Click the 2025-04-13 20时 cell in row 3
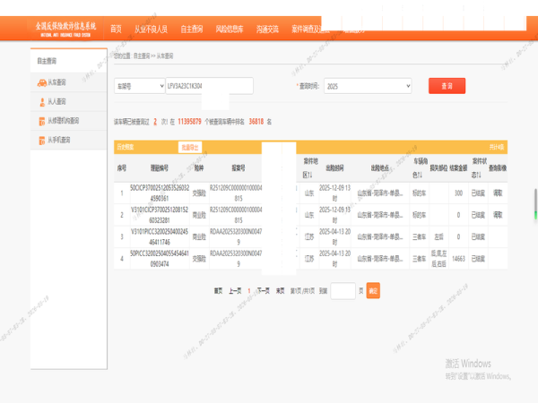 coord(334,237)
